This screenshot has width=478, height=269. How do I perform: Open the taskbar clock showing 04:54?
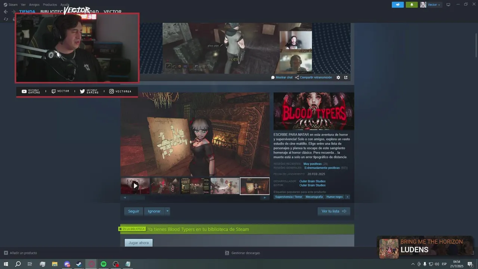(x=457, y=264)
